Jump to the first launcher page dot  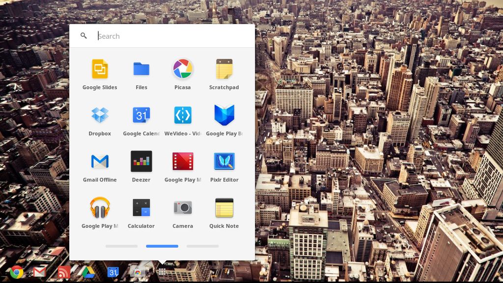click(x=121, y=246)
